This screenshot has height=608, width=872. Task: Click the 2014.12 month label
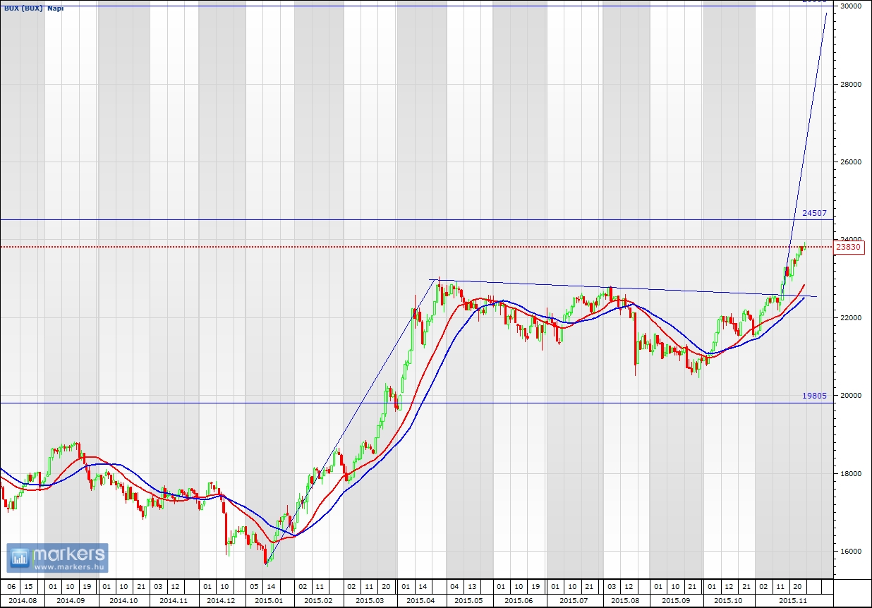[221, 600]
